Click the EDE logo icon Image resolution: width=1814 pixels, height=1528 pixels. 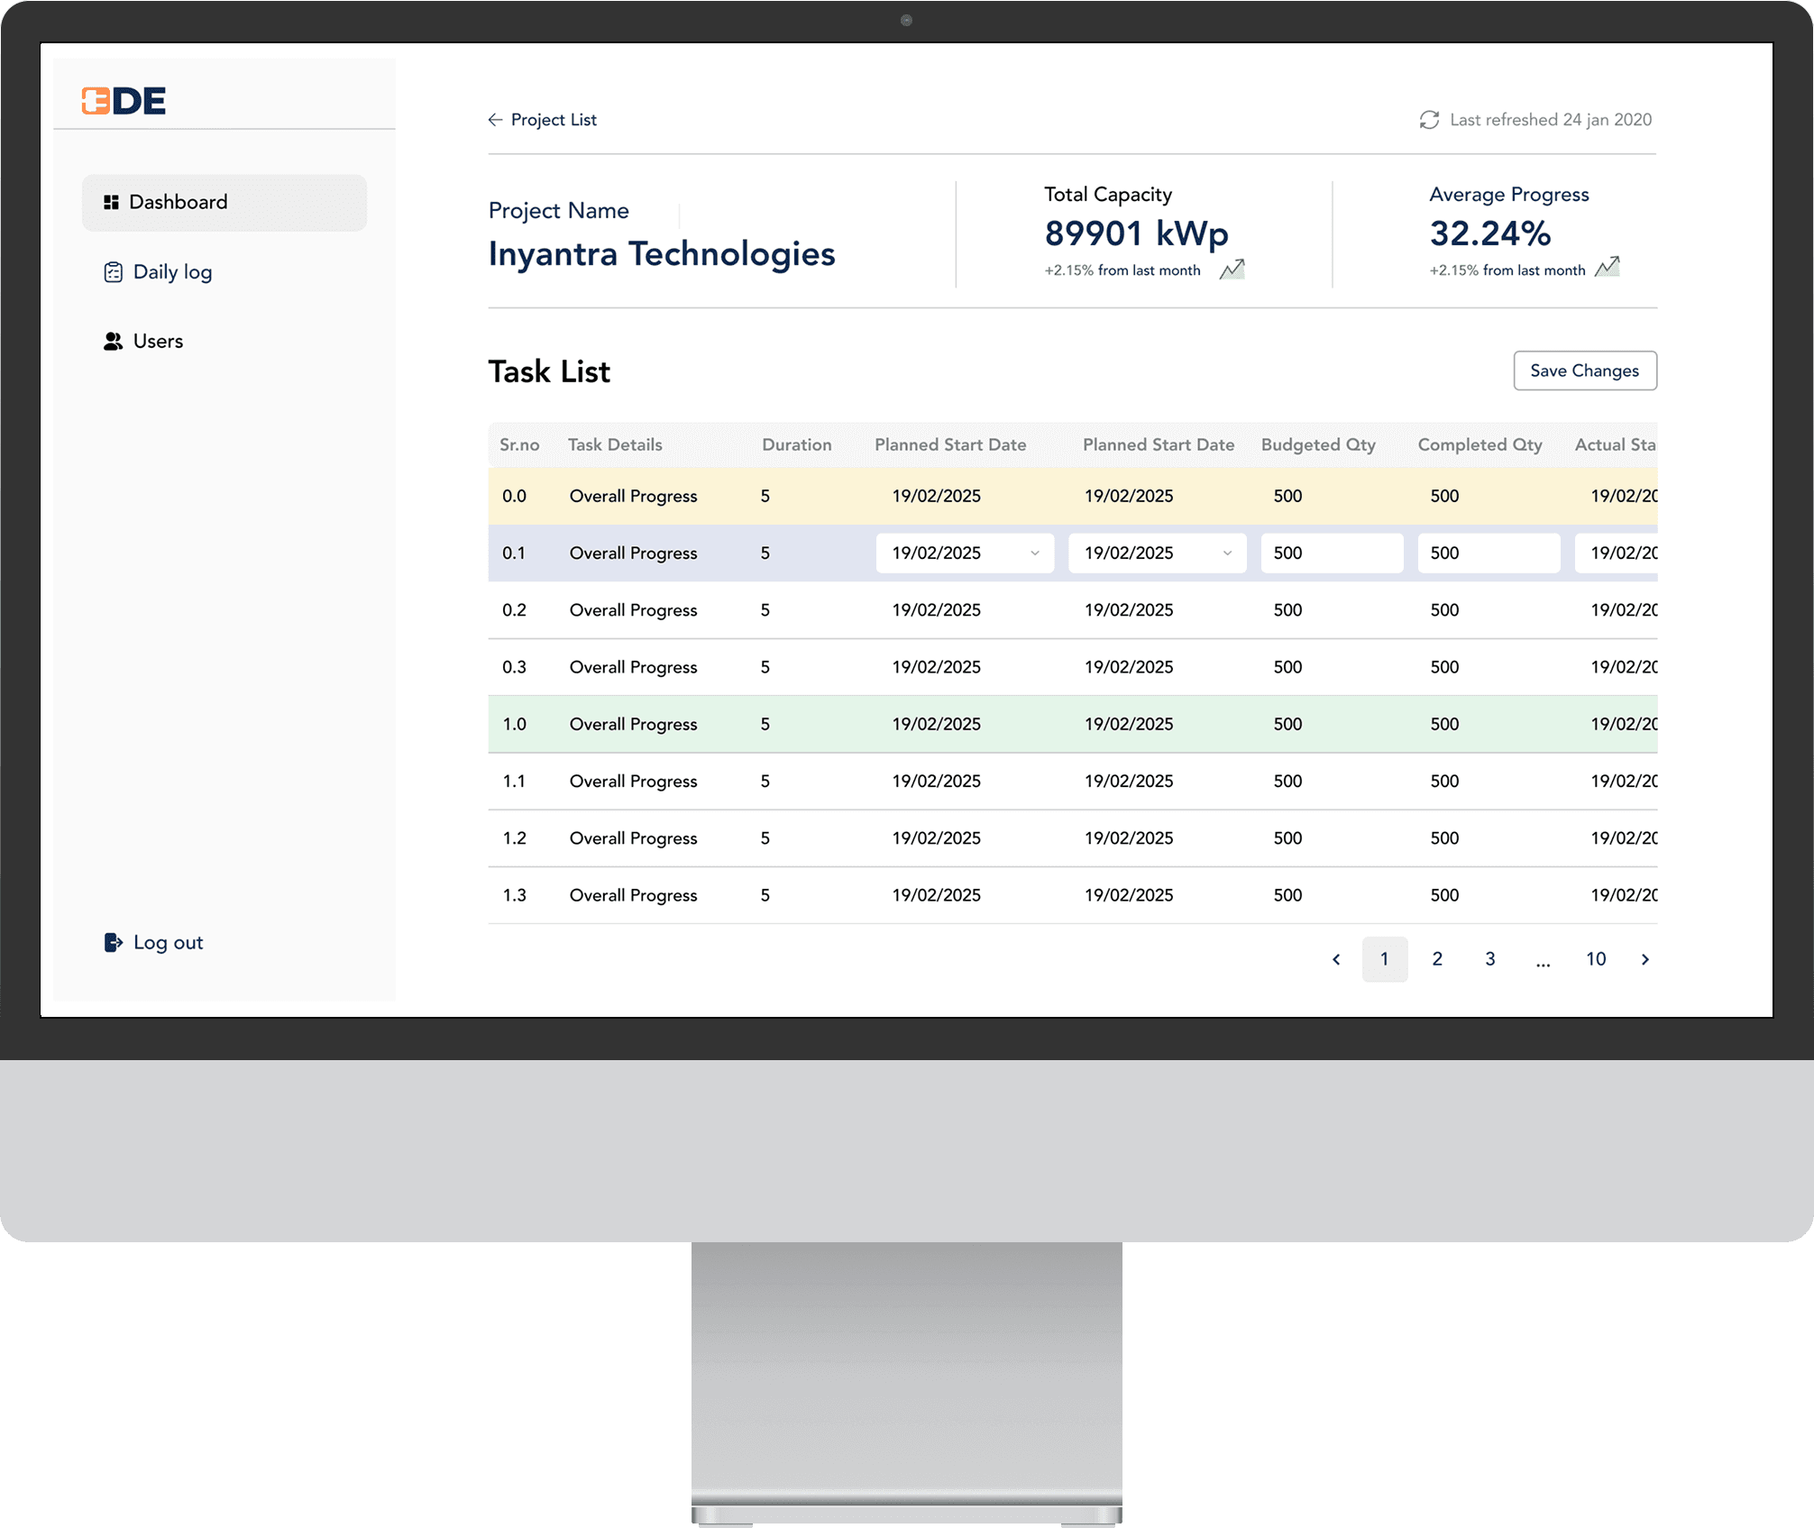coord(96,101)
